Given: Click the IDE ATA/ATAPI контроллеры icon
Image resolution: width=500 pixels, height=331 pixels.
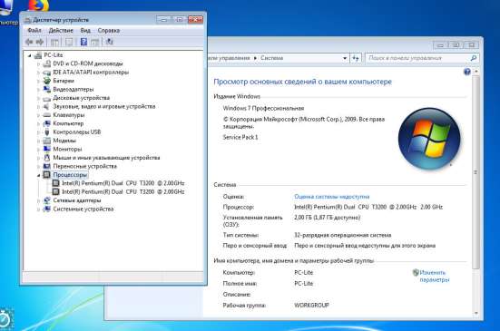Looking at the screenshot, I should tap(47, 73).
